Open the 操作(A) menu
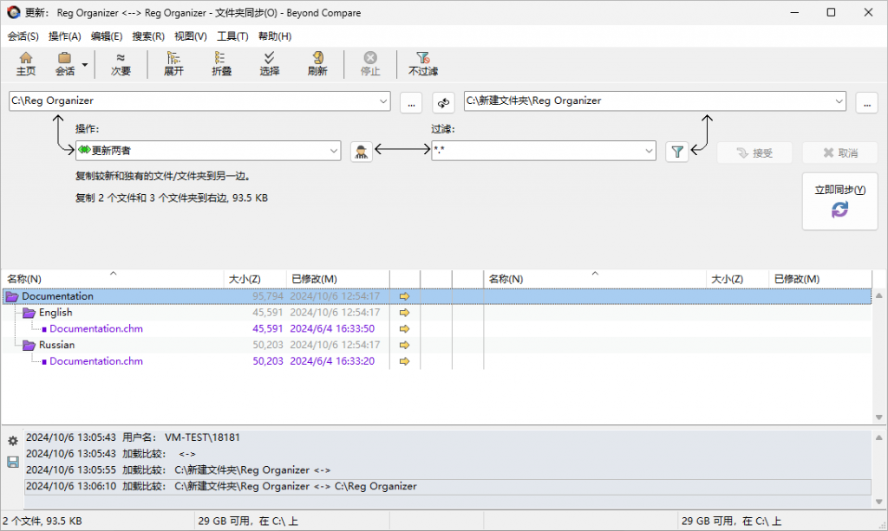888x531 pixels. coord(64,36)
